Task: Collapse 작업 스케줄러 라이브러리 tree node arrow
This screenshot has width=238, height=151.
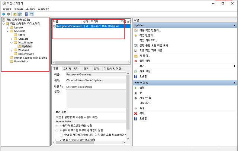Action: [x=3, y=24]
